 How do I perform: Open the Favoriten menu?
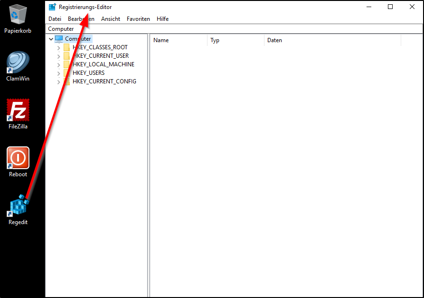coord(138,19)
